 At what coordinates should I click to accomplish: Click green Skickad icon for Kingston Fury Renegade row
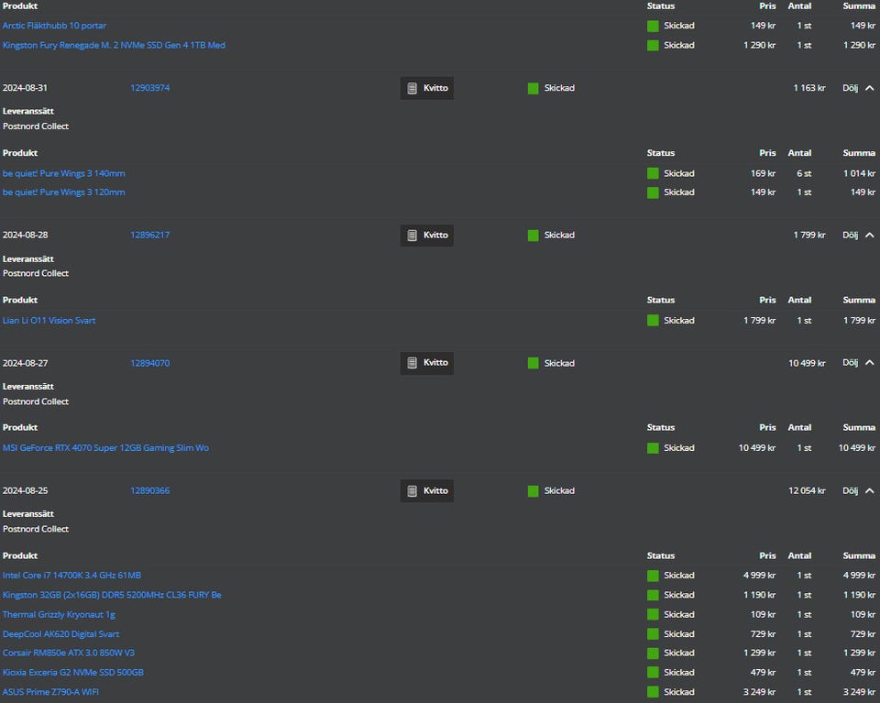653,46
